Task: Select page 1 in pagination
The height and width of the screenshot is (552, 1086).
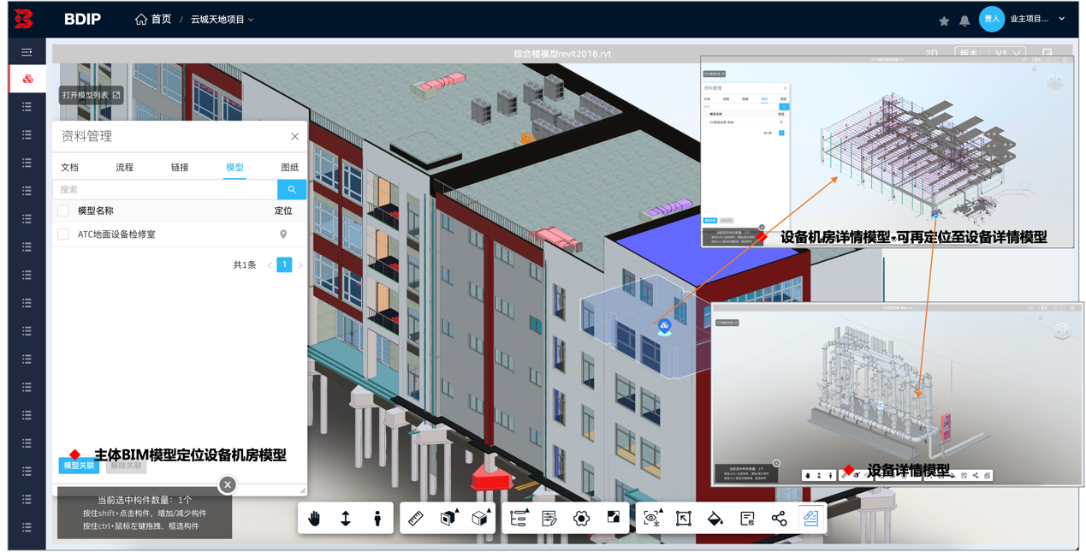Action: [284, 264]
